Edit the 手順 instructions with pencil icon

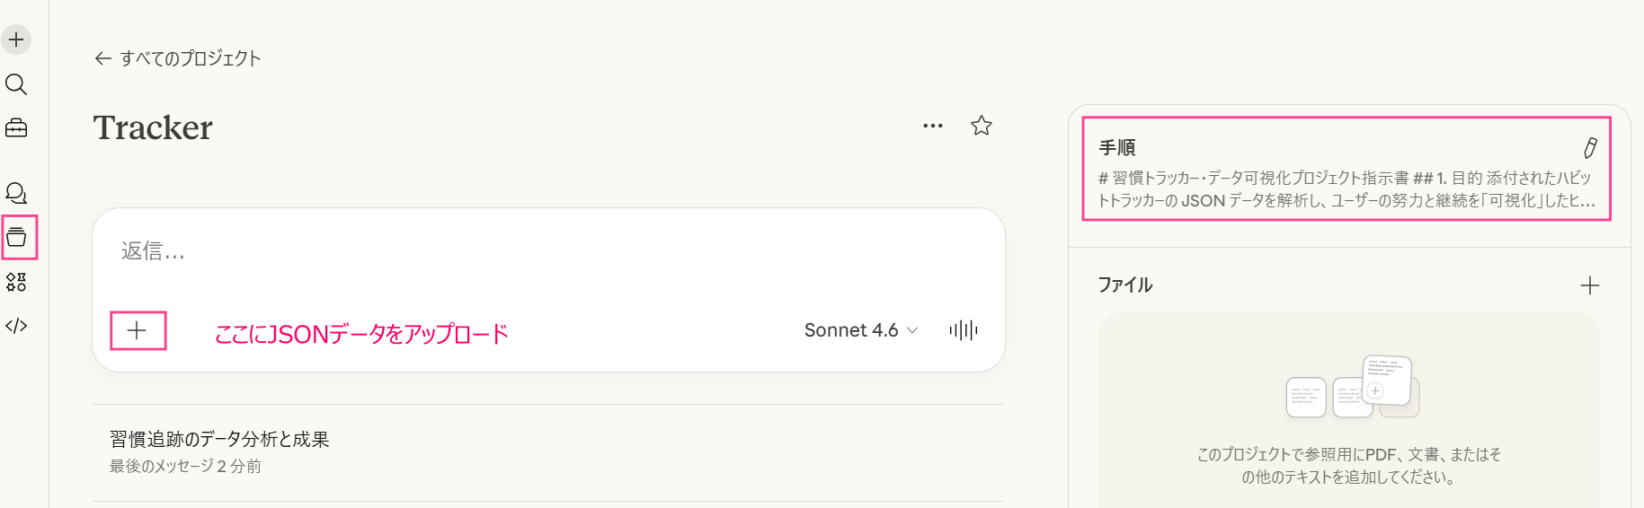[1590, 148]
